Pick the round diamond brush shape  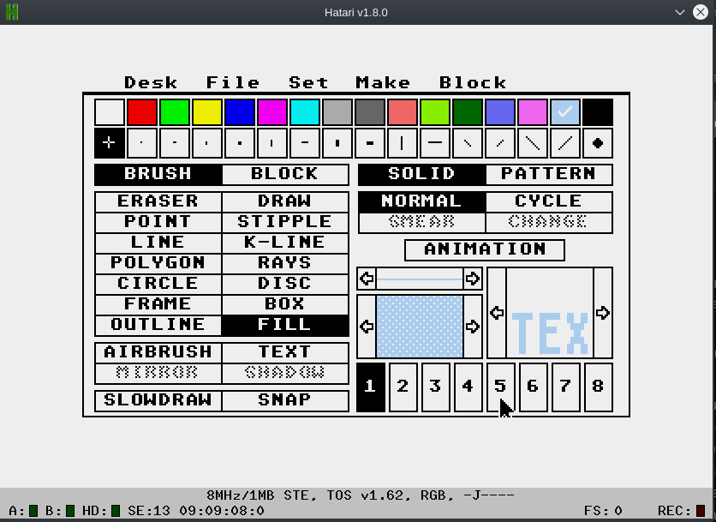coord(597,143)
